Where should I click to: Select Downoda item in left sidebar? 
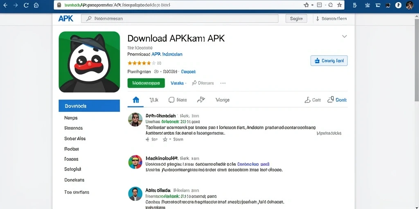[x=89, y=106]
